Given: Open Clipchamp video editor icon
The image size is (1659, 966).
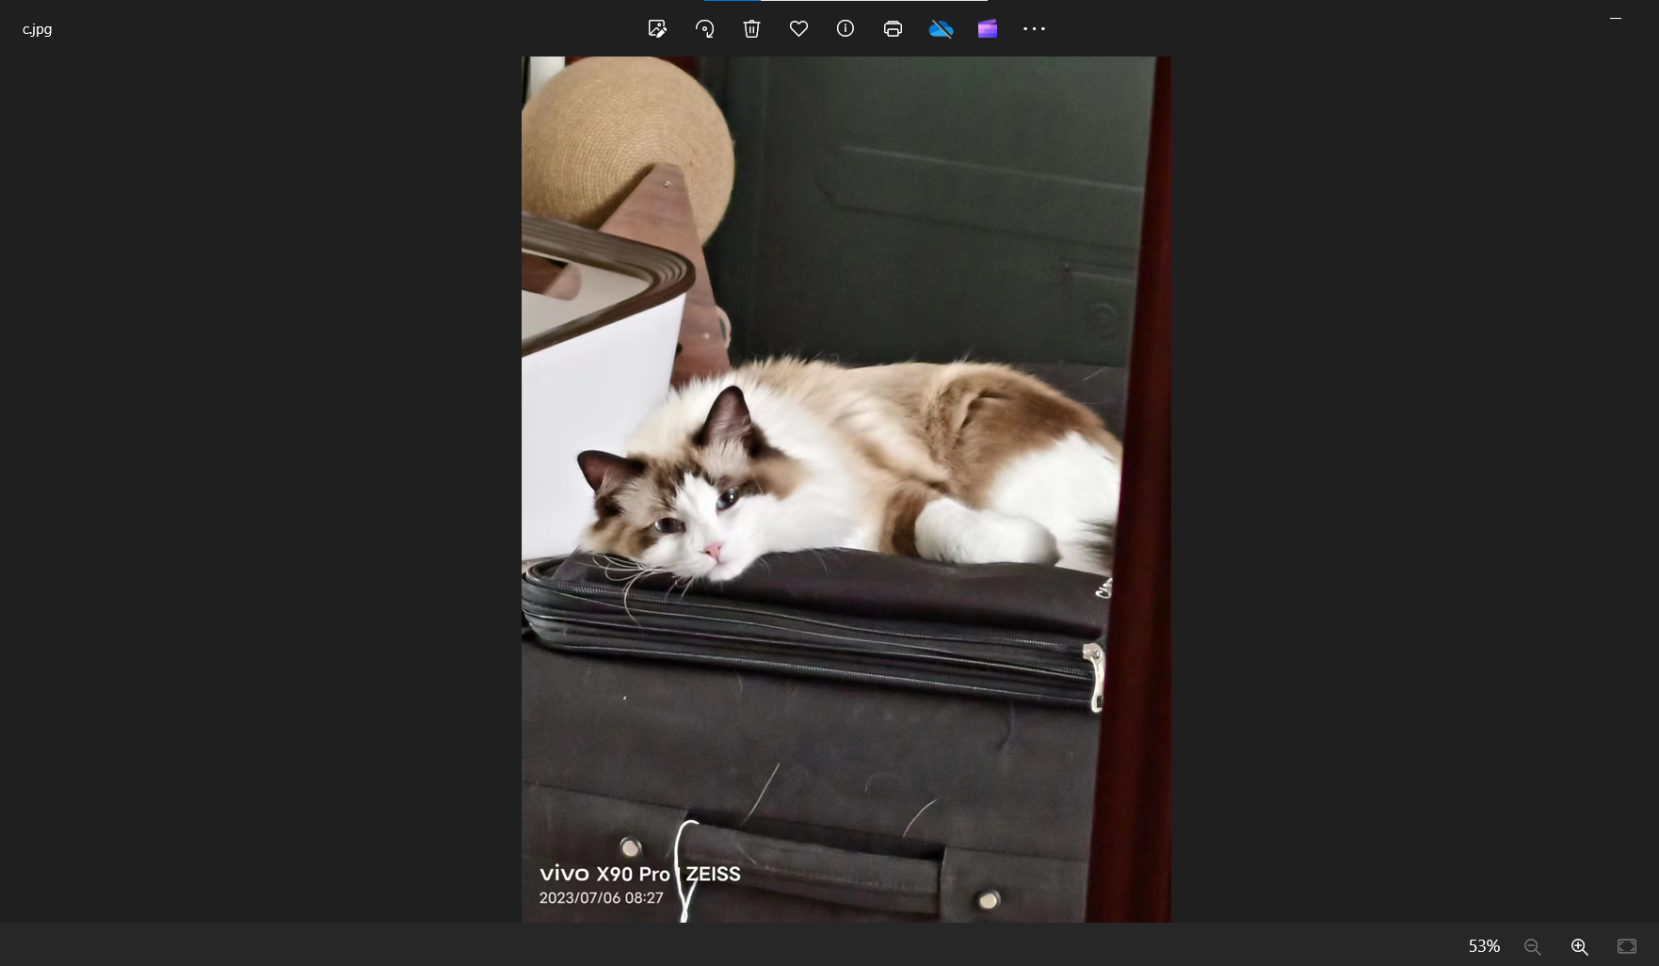Looking at the screenshot, I should (x=987, y=28).
